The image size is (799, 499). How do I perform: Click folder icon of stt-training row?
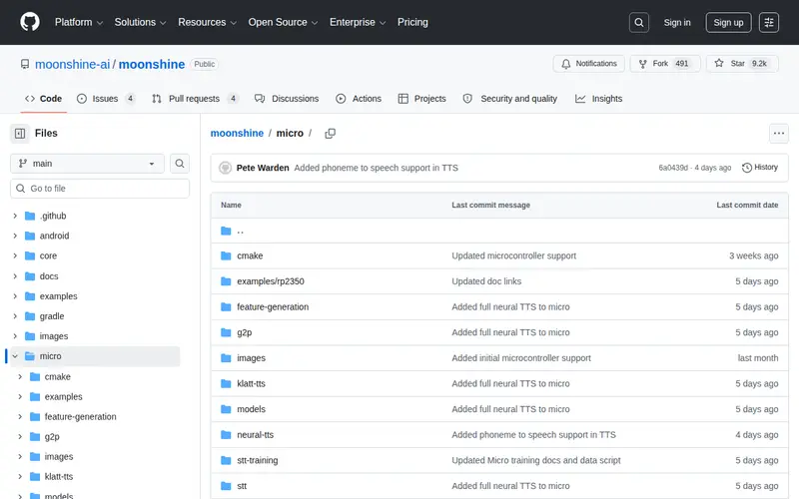(226, 460)
